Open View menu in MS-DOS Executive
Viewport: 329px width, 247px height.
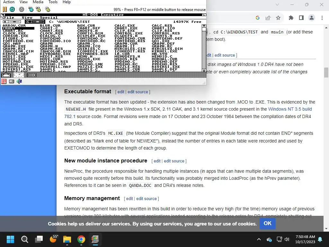27,18
